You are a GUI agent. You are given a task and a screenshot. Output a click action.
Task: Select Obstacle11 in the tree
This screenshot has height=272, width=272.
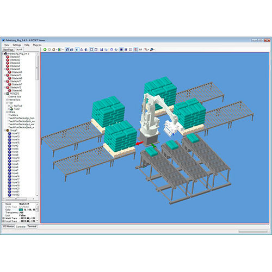coord(16,82)
